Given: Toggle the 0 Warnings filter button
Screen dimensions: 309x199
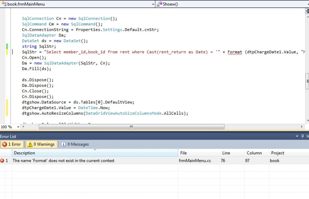Looking at the screenshot, I should 41,144.
